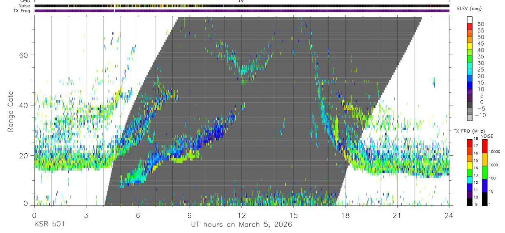Click the 14 label in the TX FRQ legend

coord(476,168)
